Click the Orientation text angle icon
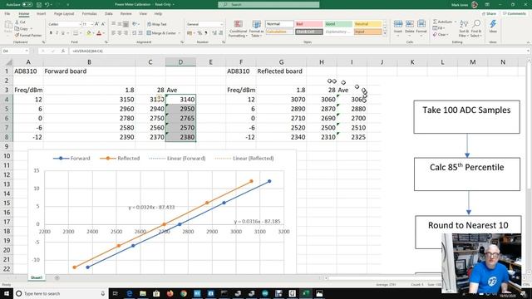 pyautogui.click(x=135, y=24)
